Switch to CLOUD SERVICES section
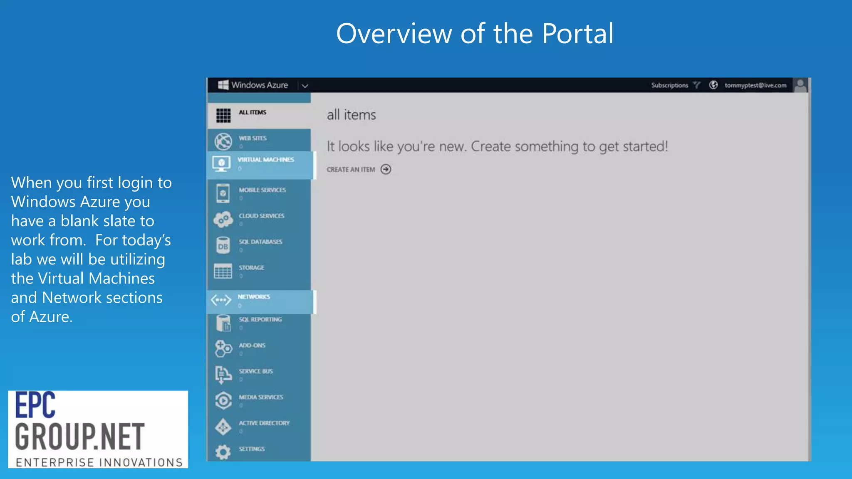Viewport: 852px width, 479px height. 262,216
